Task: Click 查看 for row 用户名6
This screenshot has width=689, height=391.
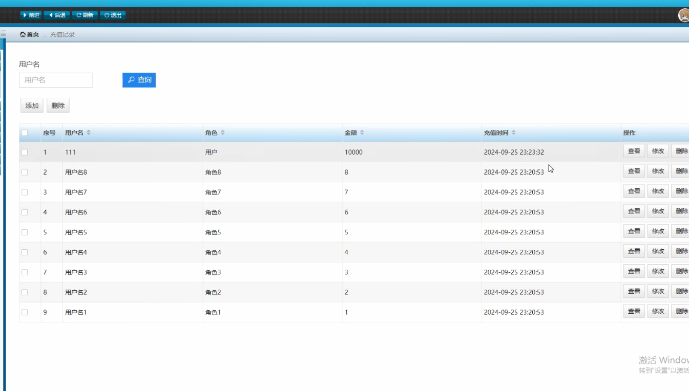Action: coord(634,211)
